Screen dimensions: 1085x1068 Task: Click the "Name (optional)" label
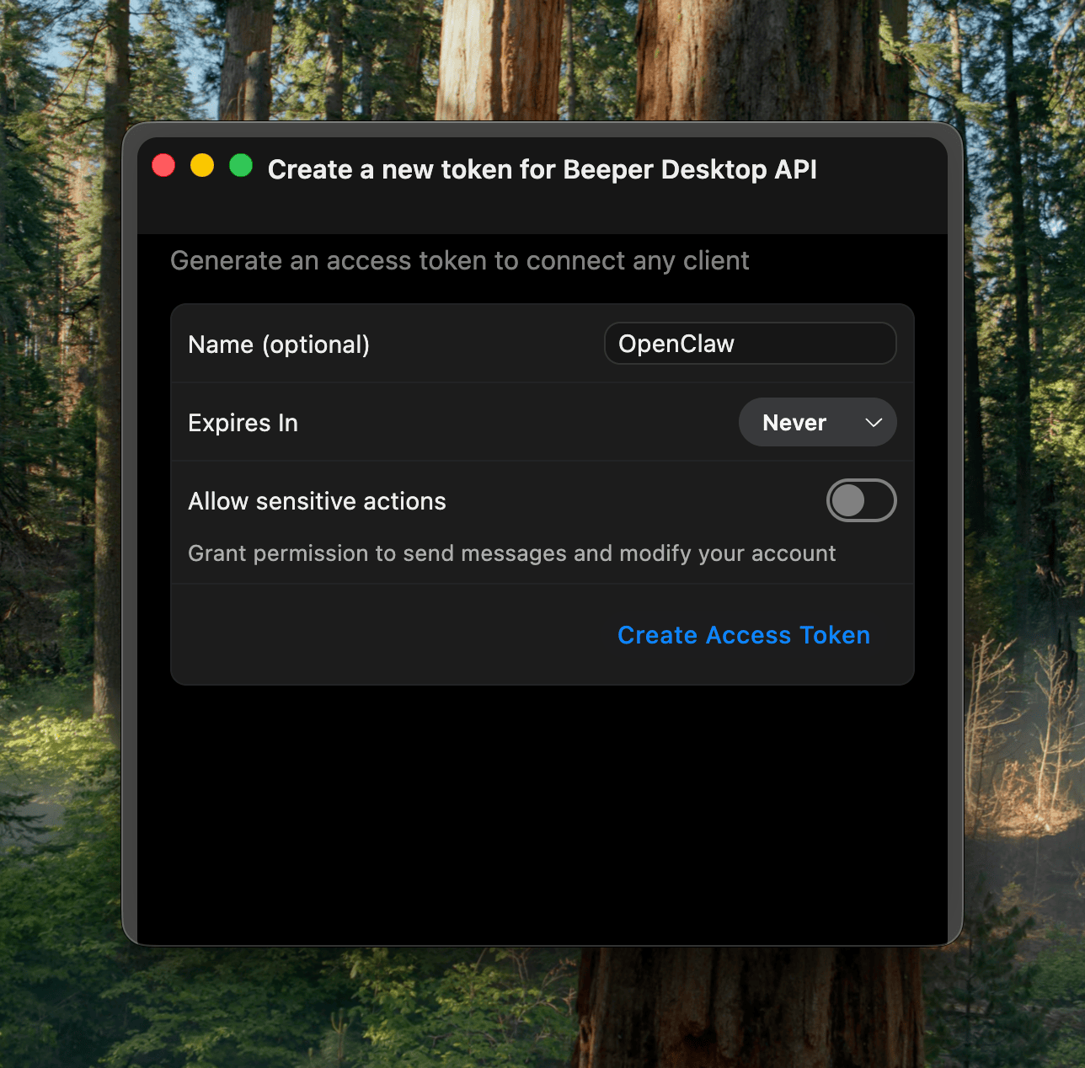[x=279, y=344]
